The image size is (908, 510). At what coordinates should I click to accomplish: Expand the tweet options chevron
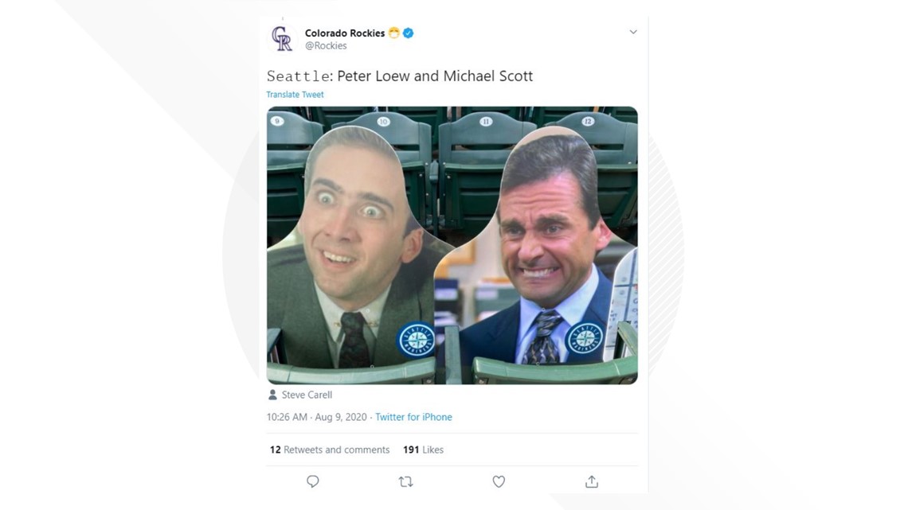tap(633, 33)
